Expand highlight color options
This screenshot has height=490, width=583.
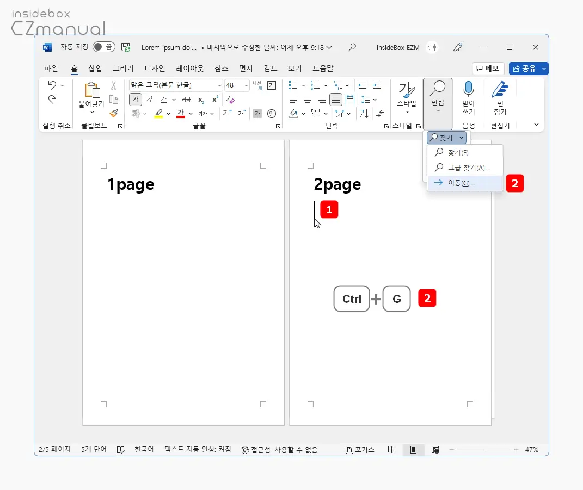(168, 114)
